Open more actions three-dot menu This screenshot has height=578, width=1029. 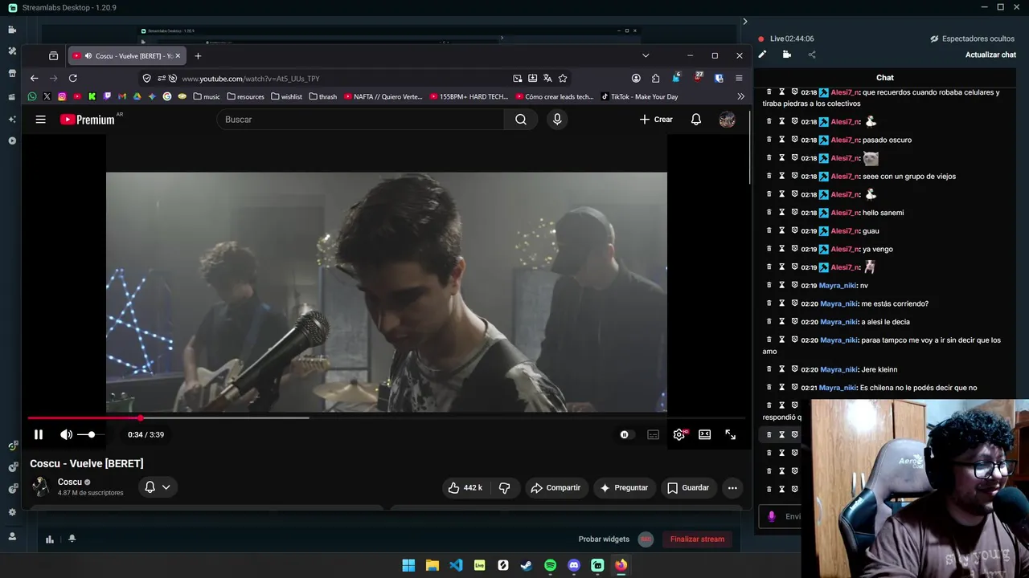(x=732, y=487)
